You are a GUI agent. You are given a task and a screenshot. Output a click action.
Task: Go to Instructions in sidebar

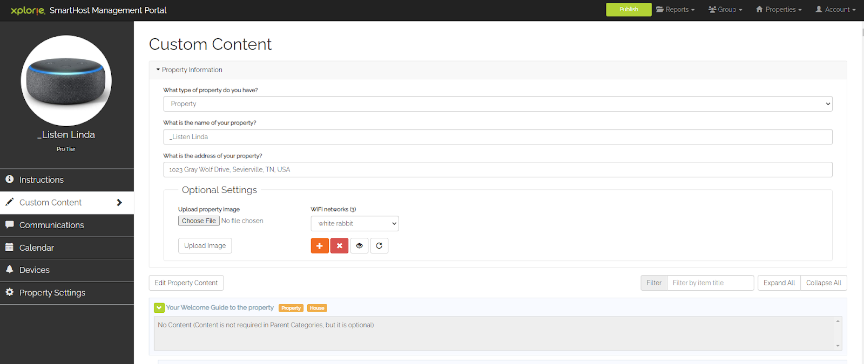click(x=67, y=180)
